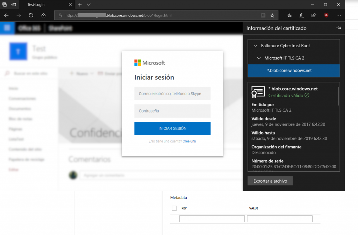Click the add notes pen icon
358x235 pixels.
tap(302, 15)
